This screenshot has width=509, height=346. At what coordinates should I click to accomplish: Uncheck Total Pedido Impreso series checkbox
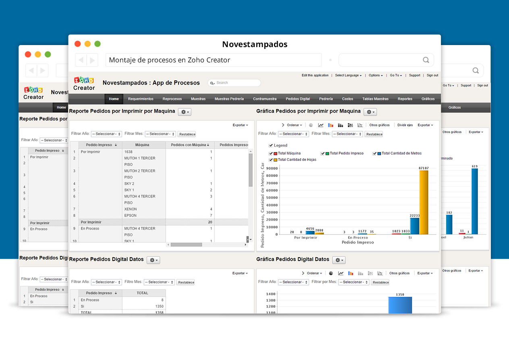tap(323, 153)
